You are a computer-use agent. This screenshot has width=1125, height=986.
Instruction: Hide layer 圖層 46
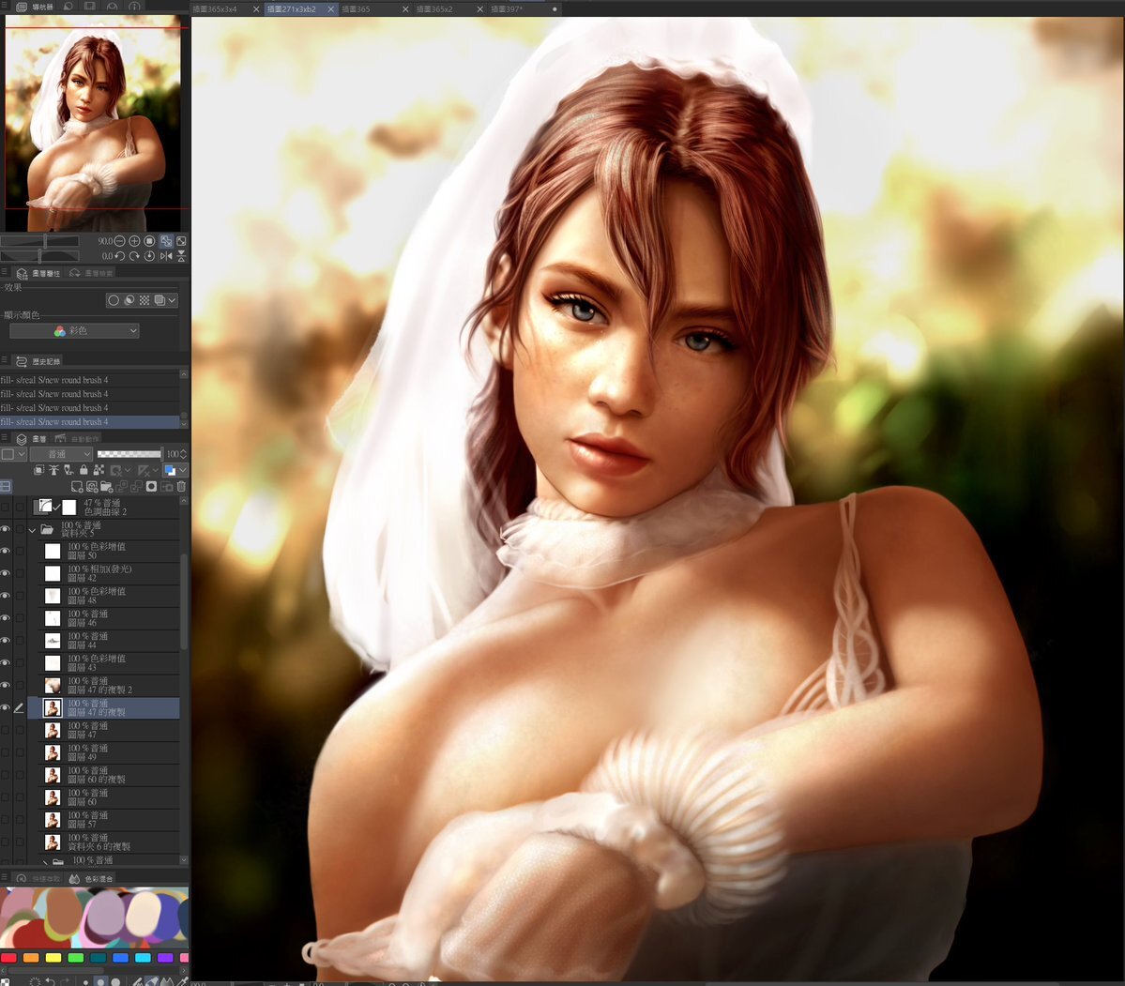pyautogui.click(x=6, y=618)
